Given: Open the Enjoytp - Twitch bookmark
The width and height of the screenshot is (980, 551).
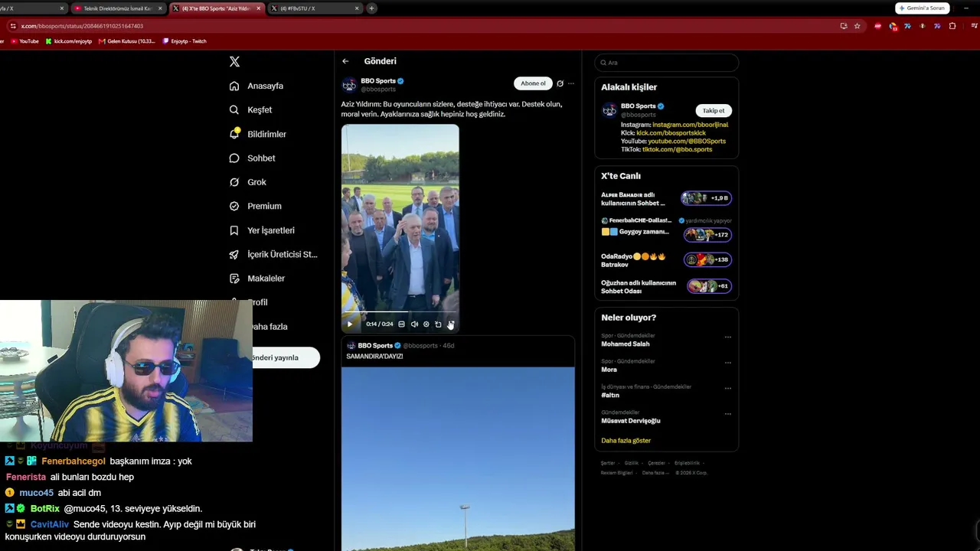Looking at the screenshot, I should tap(185, 41).
